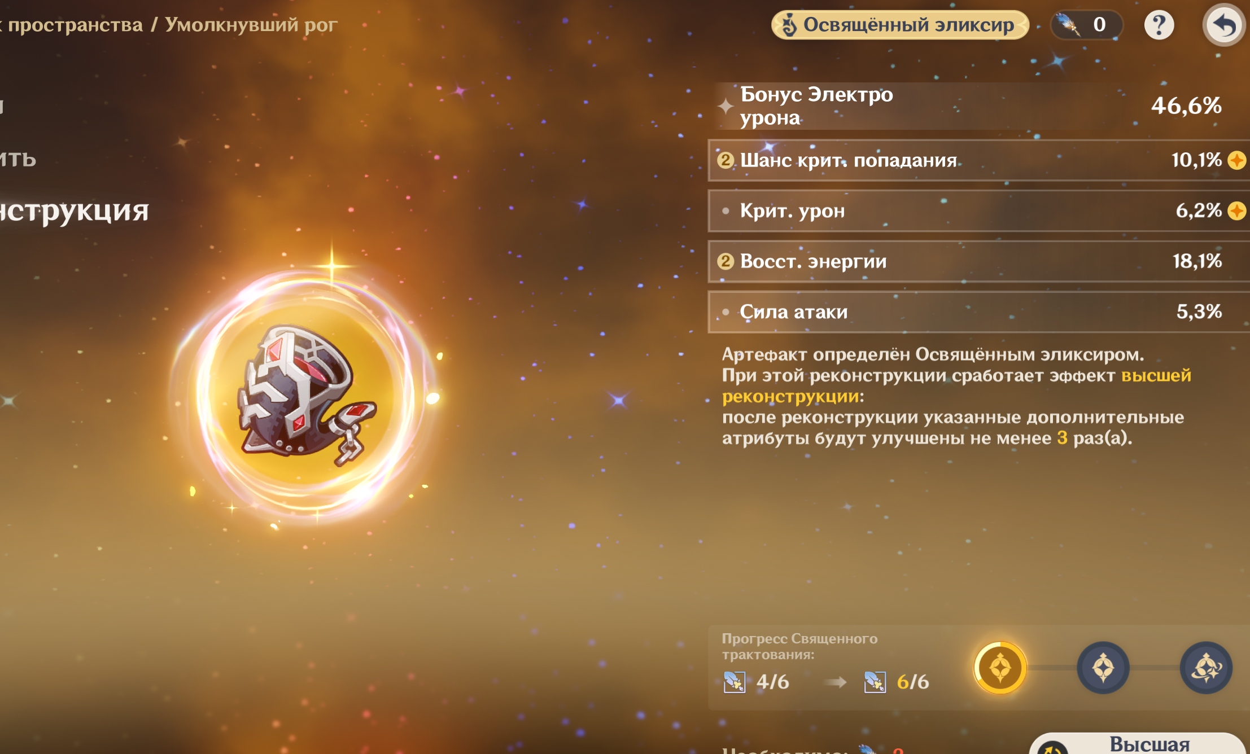1250x754 pixels.
Task: Toggle the Восст. энергии attribute row
Action: [x=979, y=261]
